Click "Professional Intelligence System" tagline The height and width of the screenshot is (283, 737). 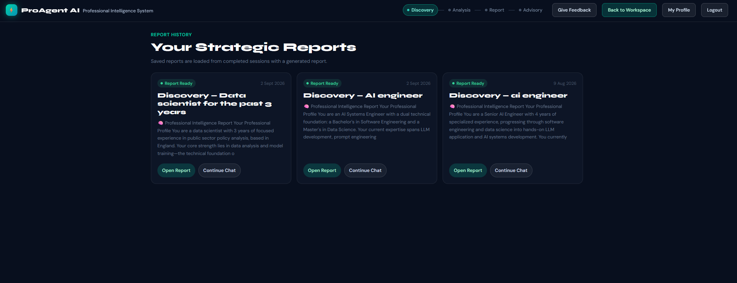pos(118,11)
